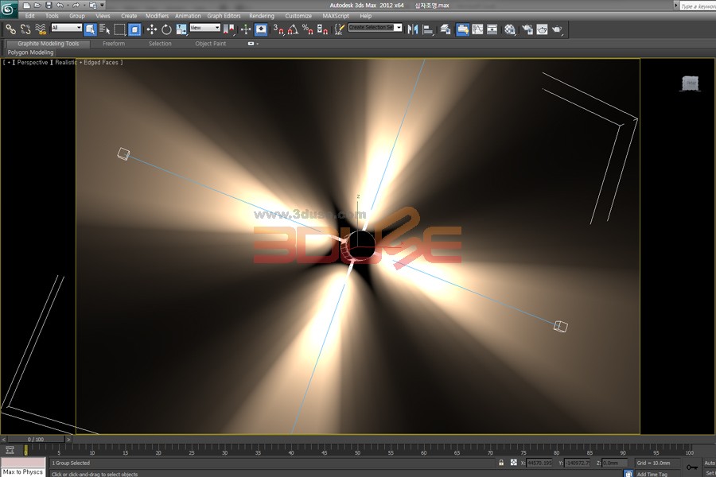716x477 pixels.
Task: Click the Bind to Space Warp icon
Action: [41, 29]
